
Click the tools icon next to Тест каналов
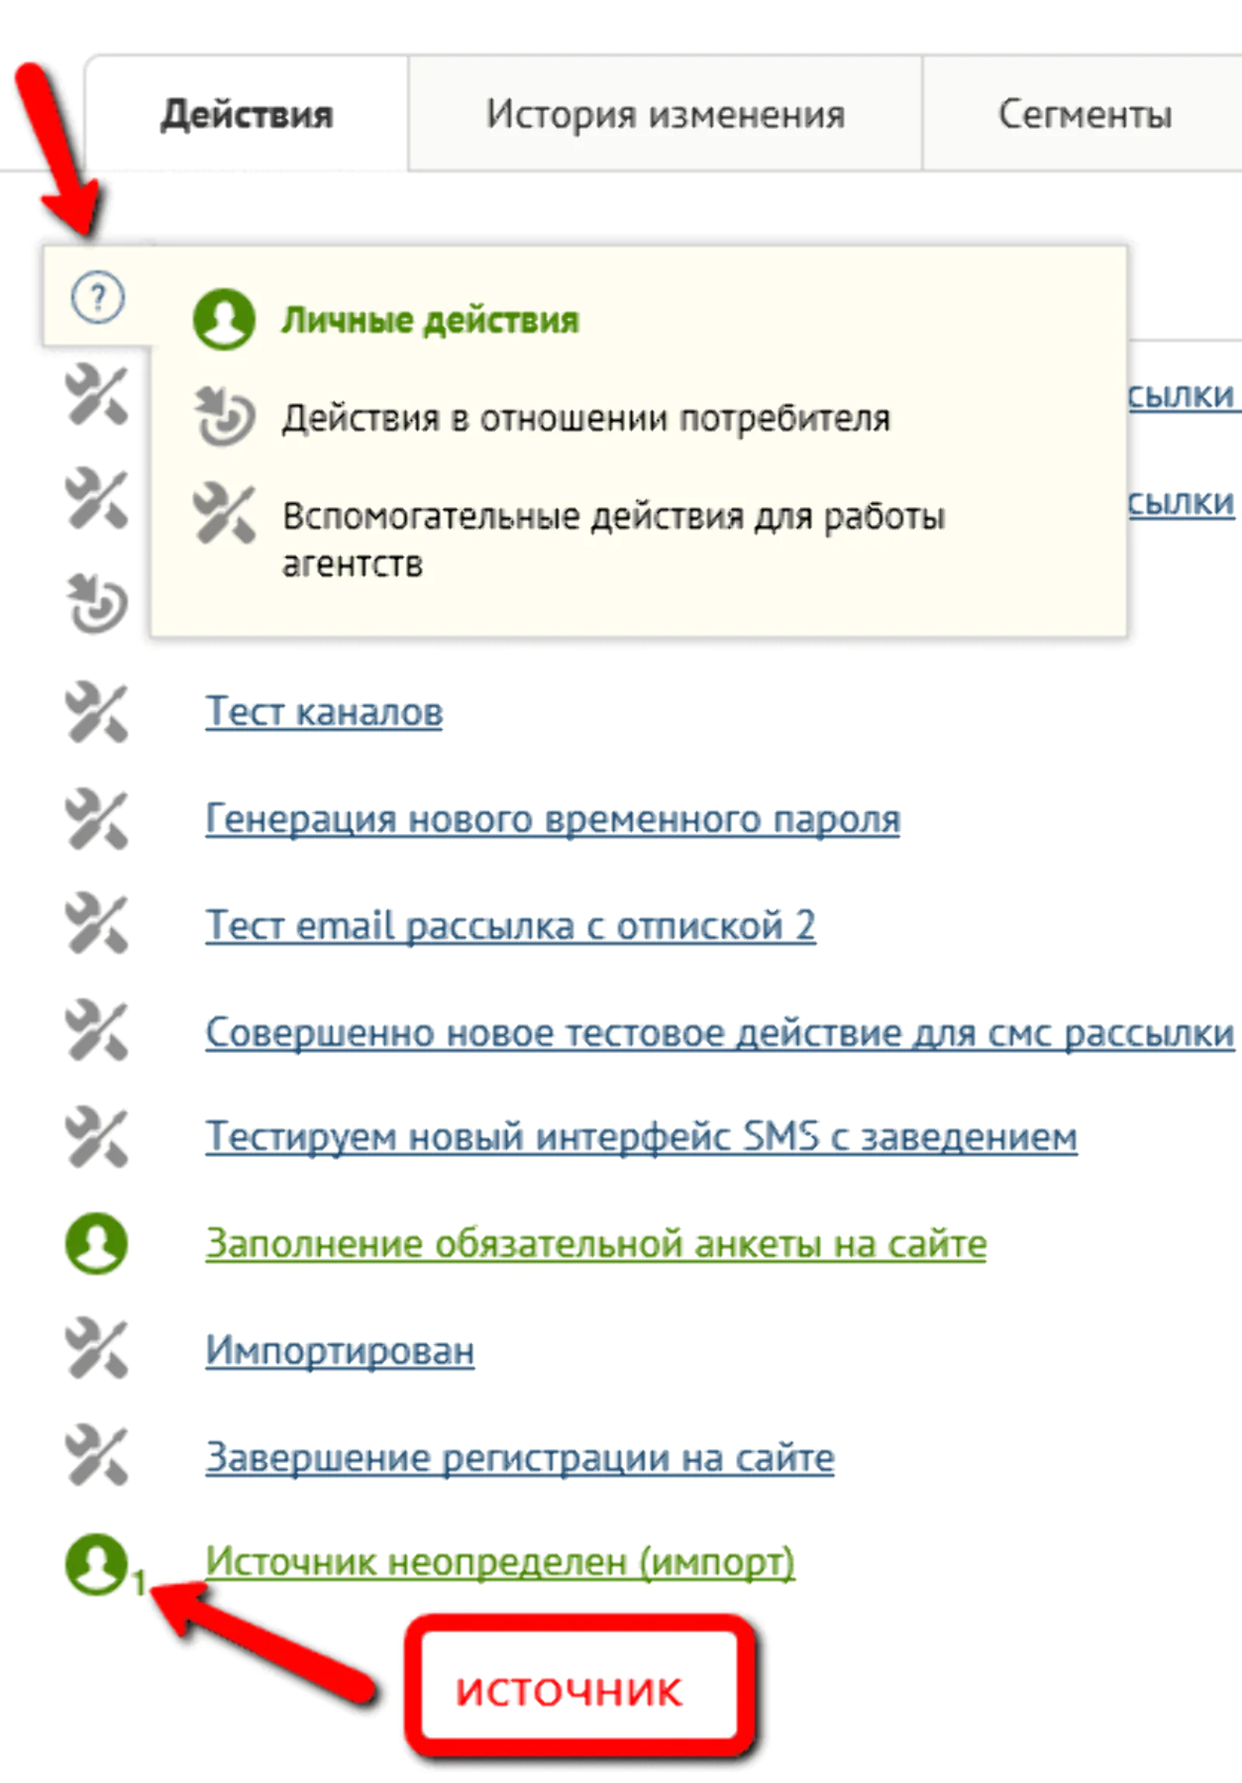coord(96,712)
